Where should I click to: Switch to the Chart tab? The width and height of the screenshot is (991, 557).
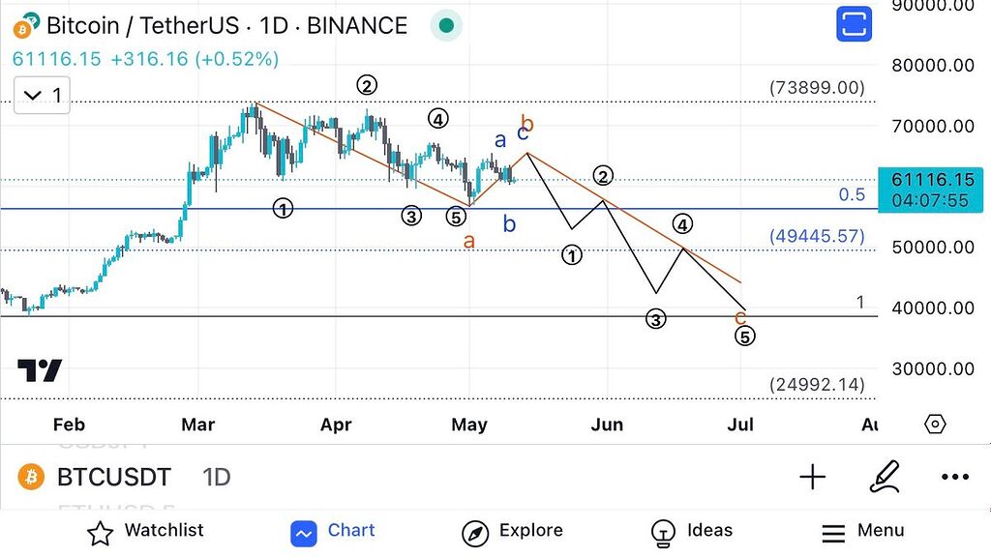(x=334, y=531)
